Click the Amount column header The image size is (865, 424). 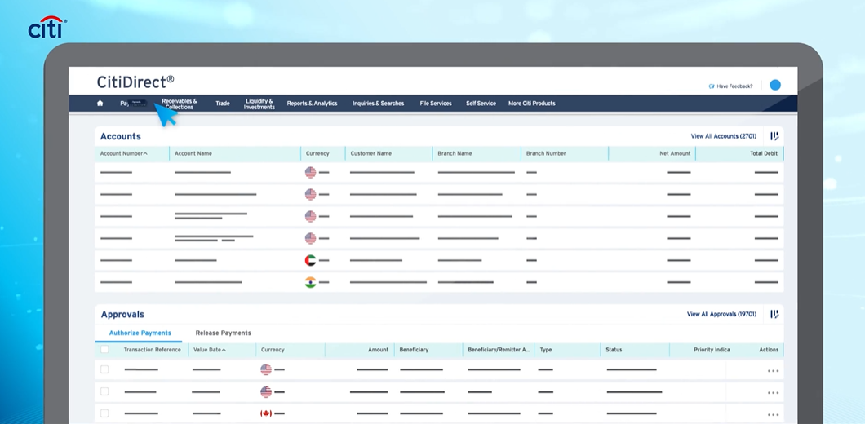(x=379, y=350)
